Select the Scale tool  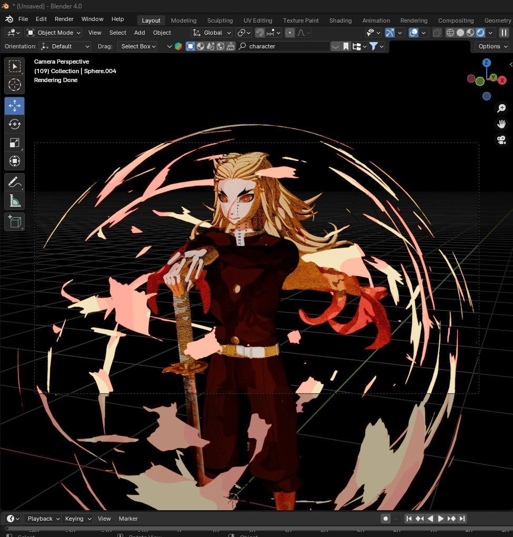pos(14,143)
